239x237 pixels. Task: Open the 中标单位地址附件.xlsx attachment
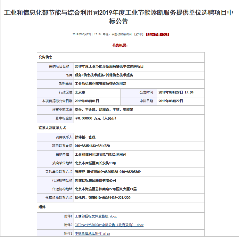click(92, 234)
